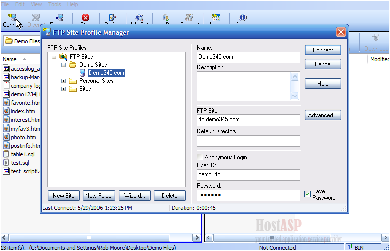This screenshot has height=251, width=390.
Task: Click the red Stop toolbar icon
Action: (86, 17)
